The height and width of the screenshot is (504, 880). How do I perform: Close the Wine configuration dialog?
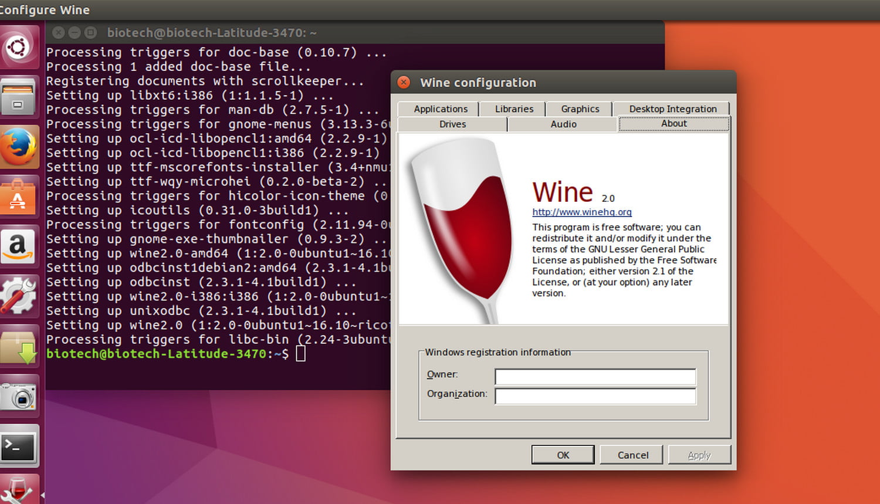404,82
